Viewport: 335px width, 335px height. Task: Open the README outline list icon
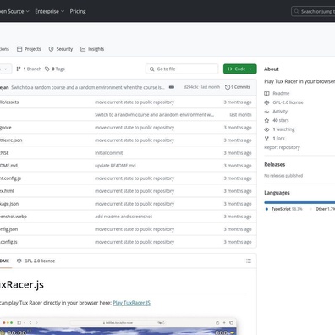pyautogui.click(x=249, y=261)
